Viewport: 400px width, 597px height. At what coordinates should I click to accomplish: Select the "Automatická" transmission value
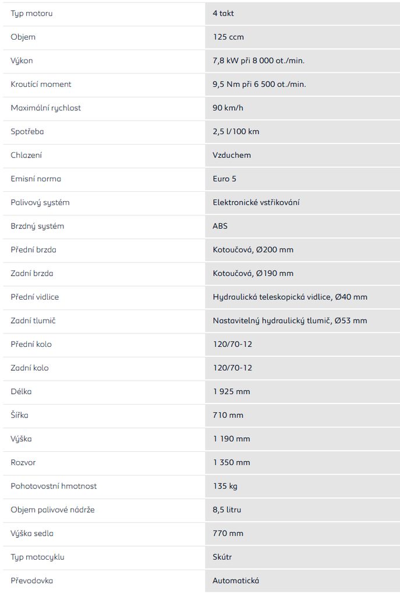tap(236, 581)
